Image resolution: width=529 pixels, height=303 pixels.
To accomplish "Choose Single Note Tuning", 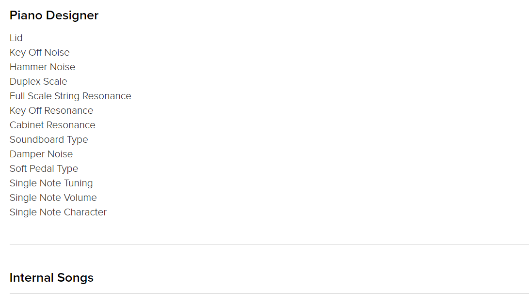I will pos(51,183).
